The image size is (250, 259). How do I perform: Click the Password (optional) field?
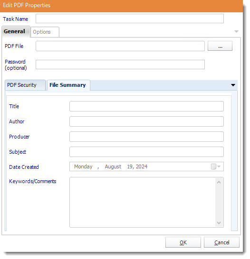(120, 65)
